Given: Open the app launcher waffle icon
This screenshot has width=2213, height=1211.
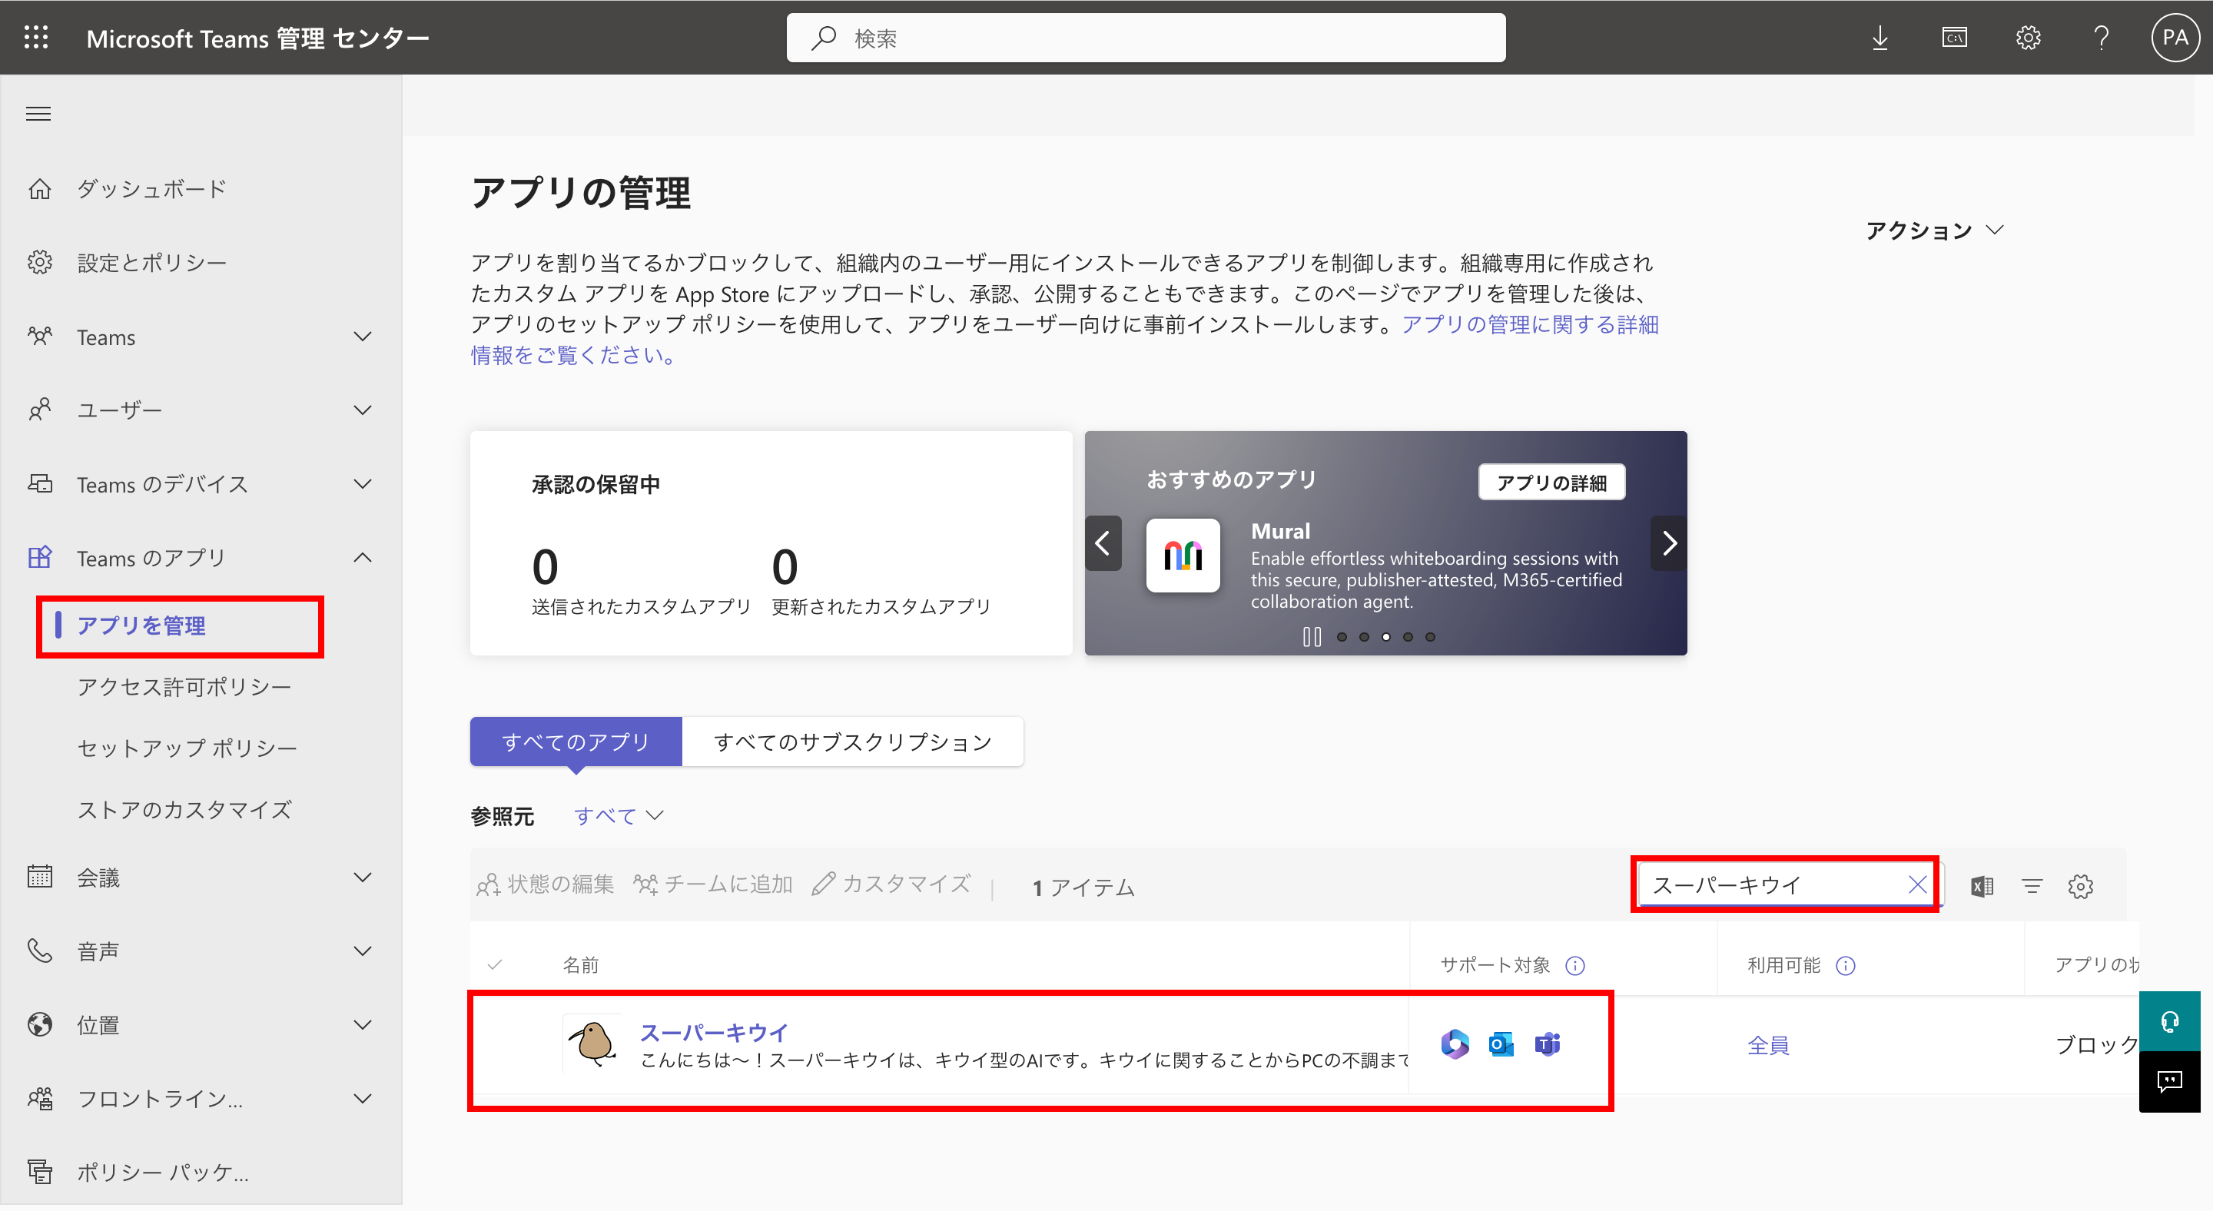Looking at the screenshot, I should coord(36,38).
